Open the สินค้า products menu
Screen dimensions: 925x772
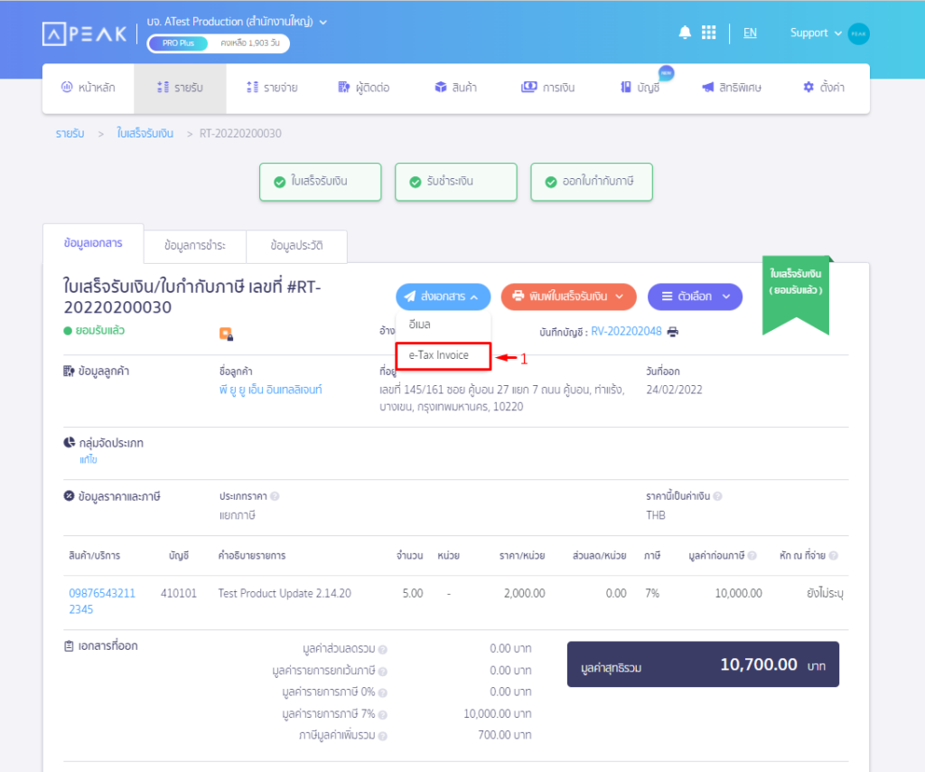455,88
